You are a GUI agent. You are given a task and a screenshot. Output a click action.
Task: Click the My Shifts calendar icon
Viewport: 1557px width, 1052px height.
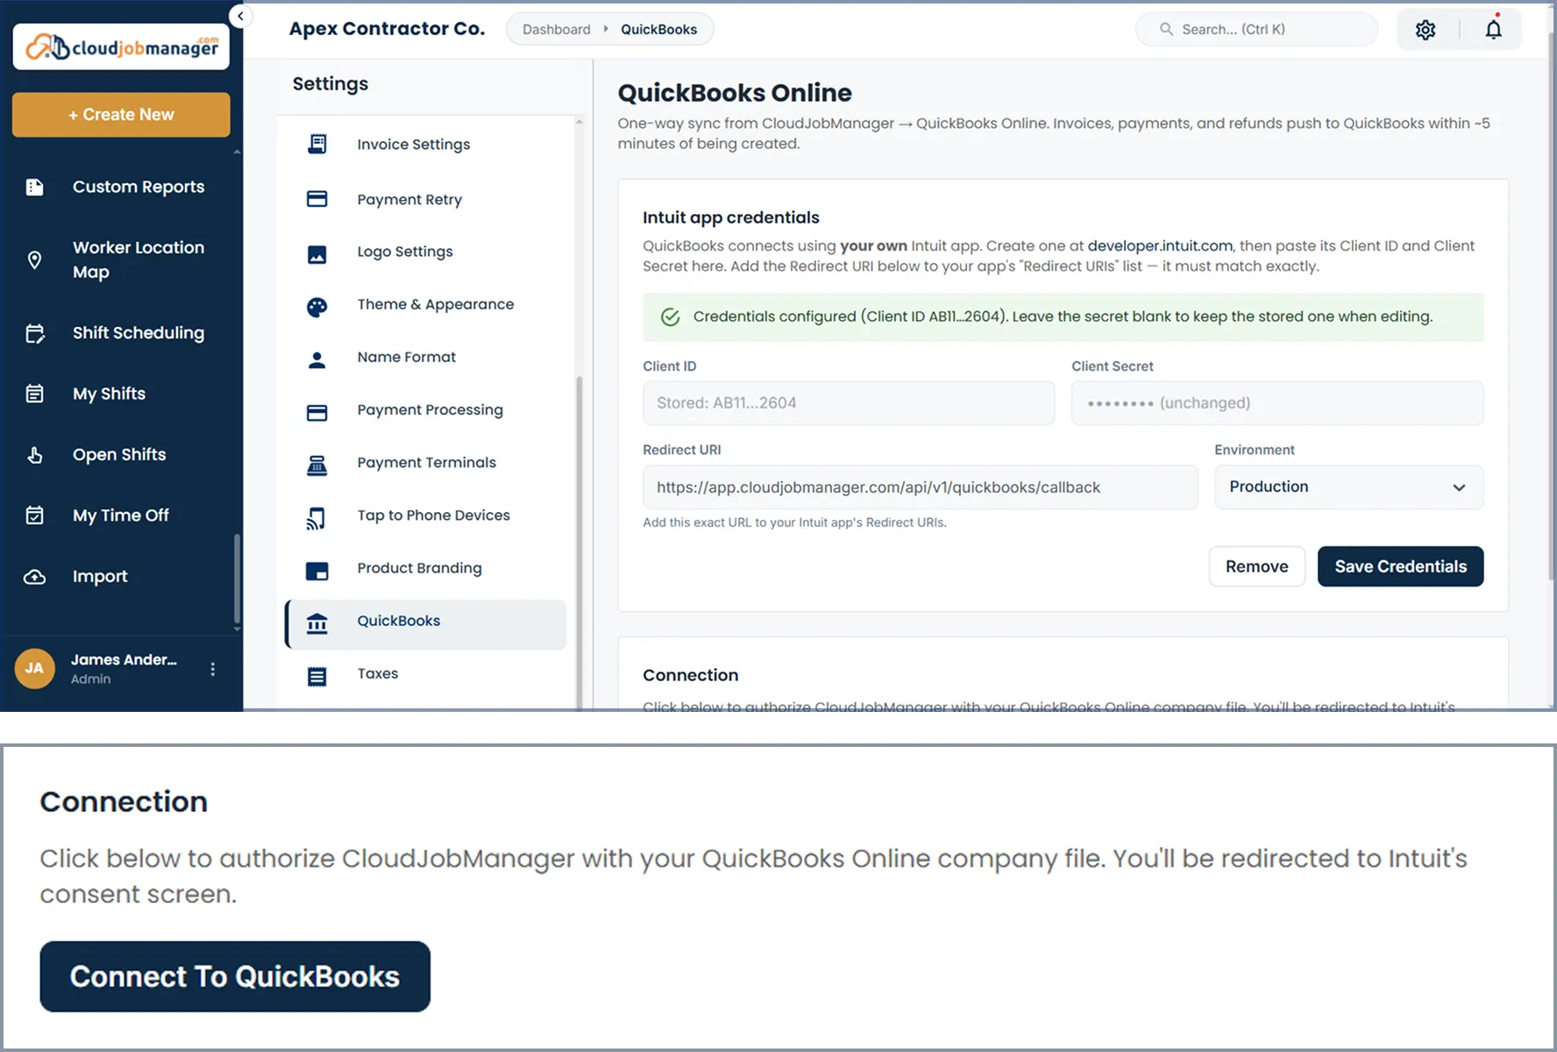tap(35, 394)
